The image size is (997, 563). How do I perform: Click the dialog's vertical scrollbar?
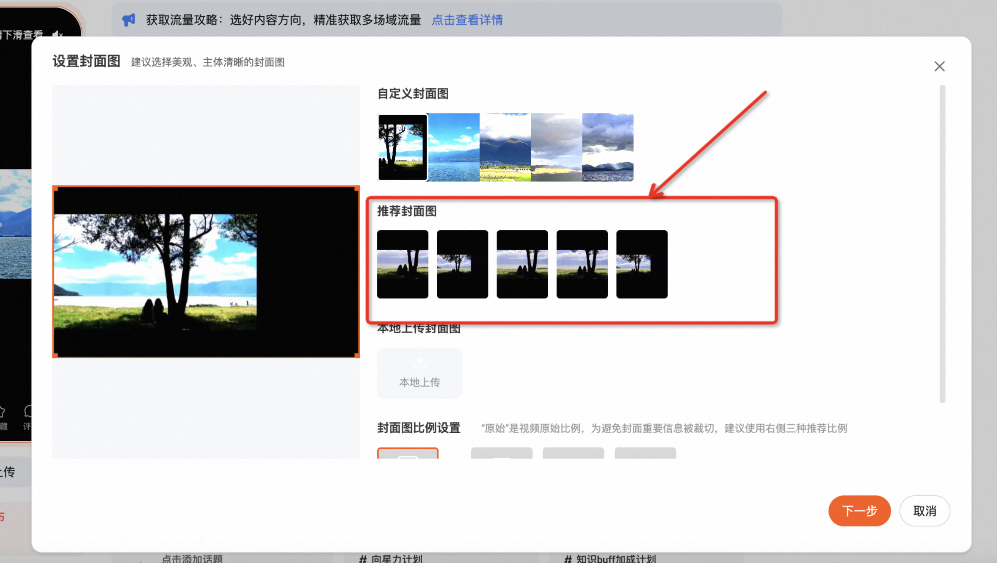click(942, 244)
